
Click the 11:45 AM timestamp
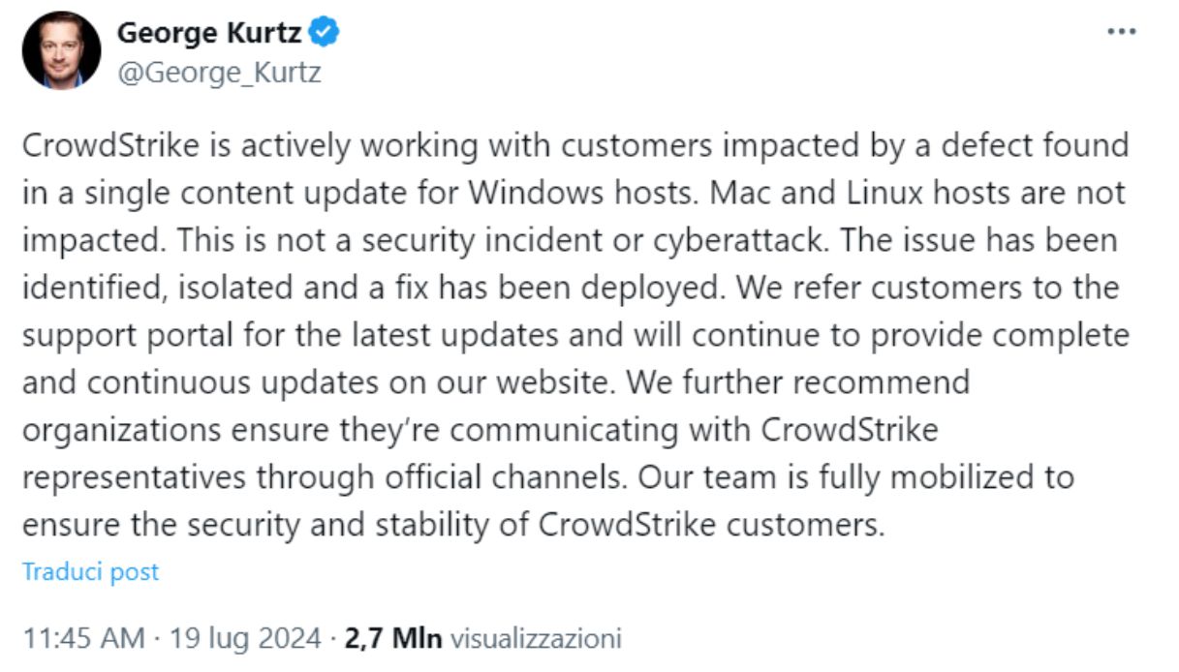(84, 639)
